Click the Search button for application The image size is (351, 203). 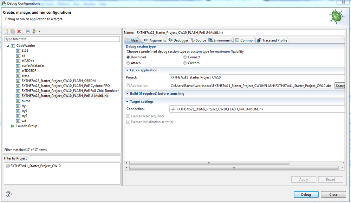point(340,85)
